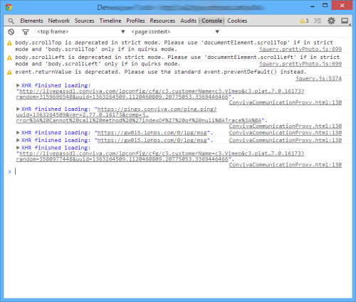Click the show console drawer icon

point(318,21)
